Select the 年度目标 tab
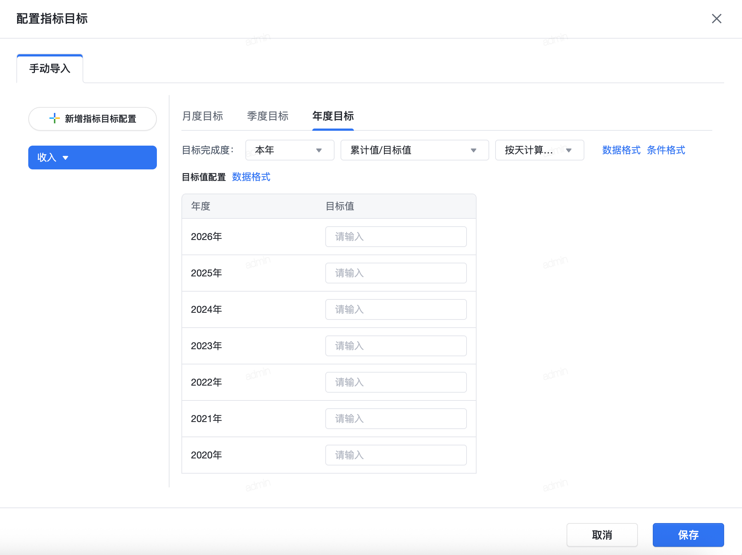This screenshot has width=742, height=555. pos(333,116)
